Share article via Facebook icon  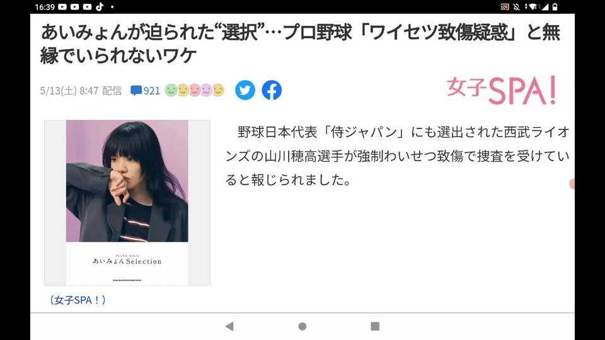coord(272,90)
